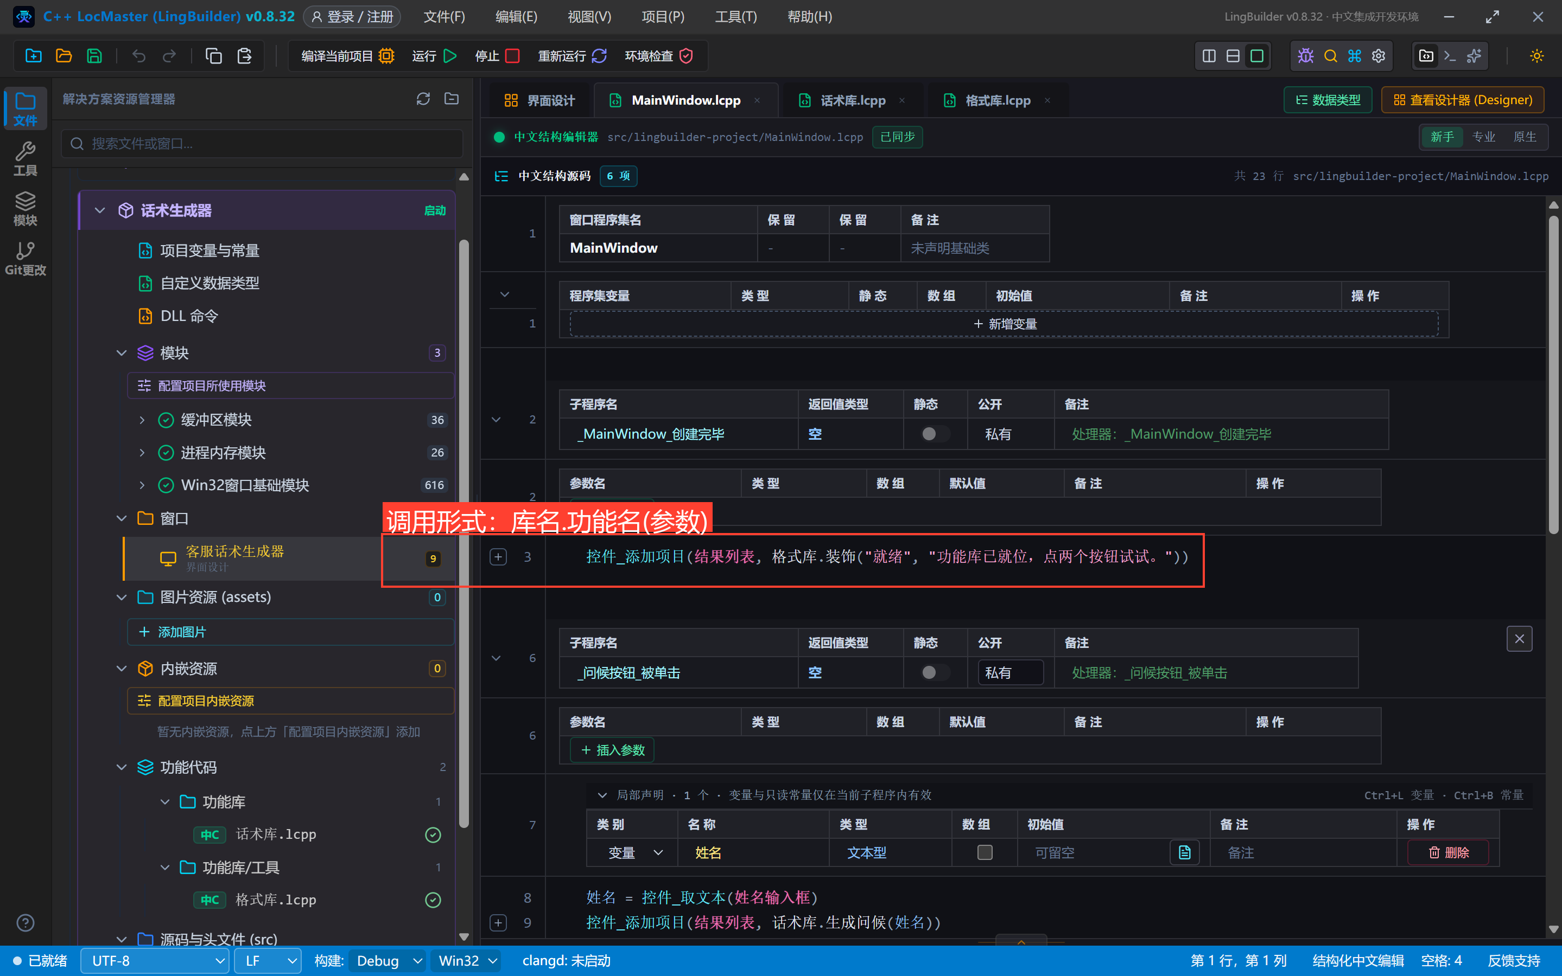The height and width of the screenshot is (976, 1562).
Task: Click the new project icon in toolbar
Action: [x=33, y=56]
